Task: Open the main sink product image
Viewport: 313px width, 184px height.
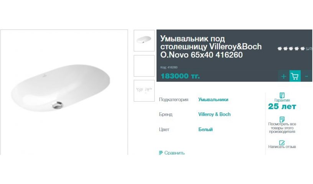Action: tap(64, 92)
